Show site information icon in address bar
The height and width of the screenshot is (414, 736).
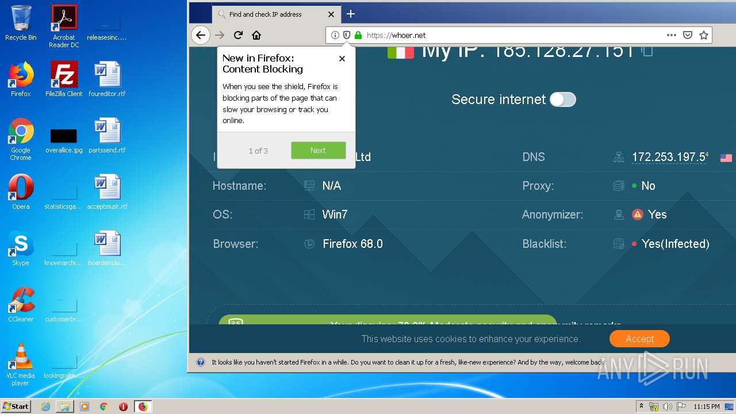pos(335,35)
